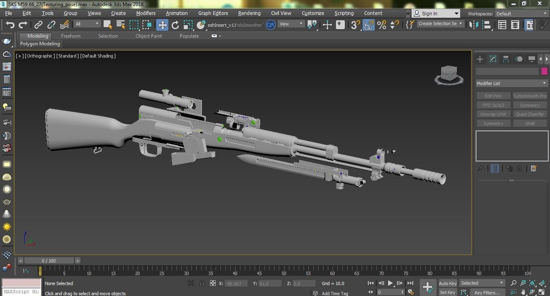Click the Select and Place tool
Screen dimensions: 550x296
pos(201,25)
